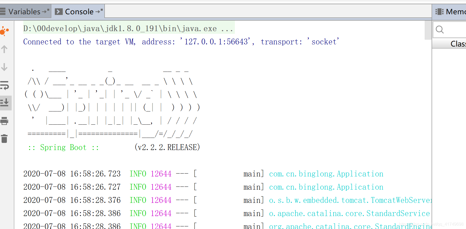Click the log line timestamped 16:58:26.723
The height and width of the screenshot is (229, 466).
pos(203,174)
